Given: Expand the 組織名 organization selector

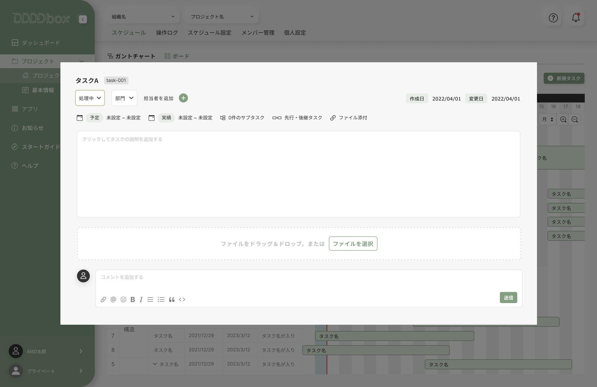Looking at the screenshot, I should point(143,17).
